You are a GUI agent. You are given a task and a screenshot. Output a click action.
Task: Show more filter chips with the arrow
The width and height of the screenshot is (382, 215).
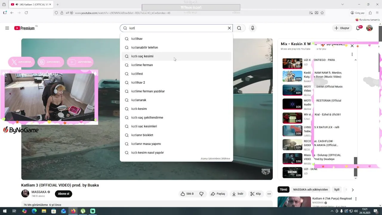point(353,190)
